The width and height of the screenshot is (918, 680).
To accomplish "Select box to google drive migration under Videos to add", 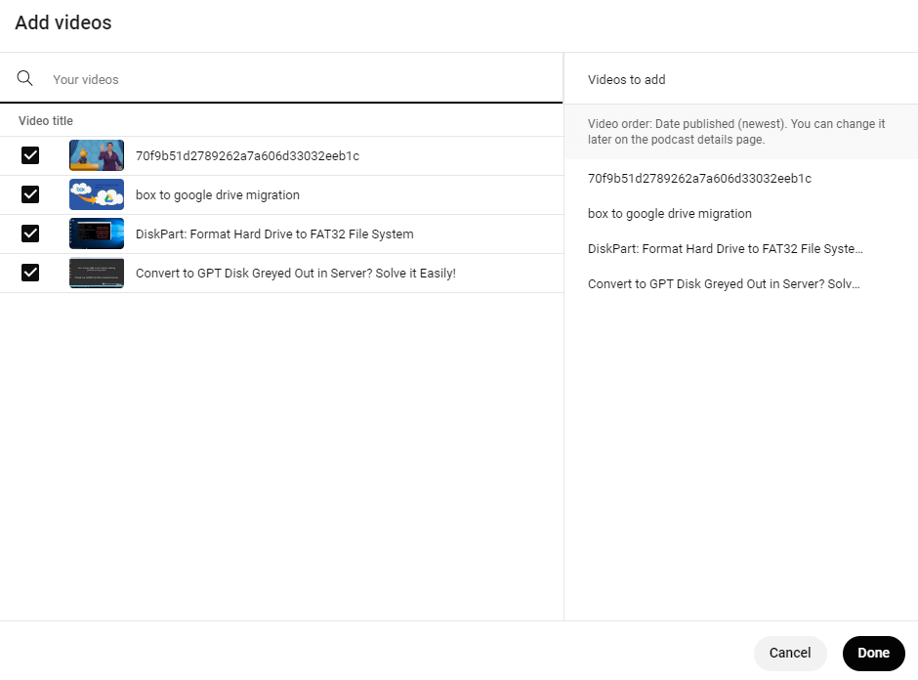I will [x=670, y=214].
